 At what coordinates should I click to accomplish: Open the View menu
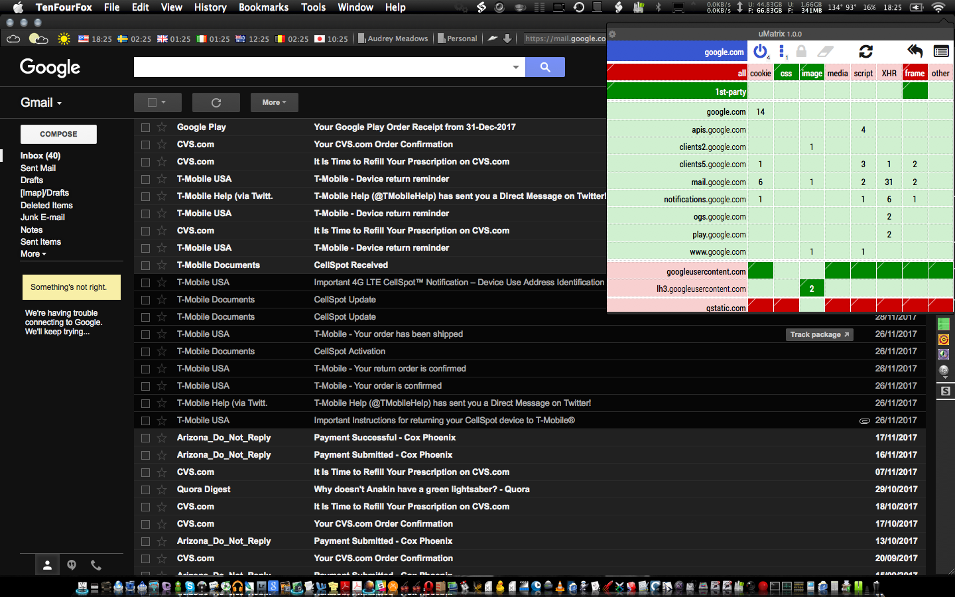171,7
